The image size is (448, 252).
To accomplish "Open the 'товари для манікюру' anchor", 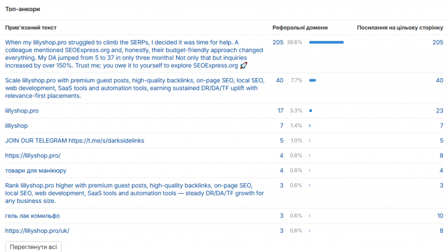I will coord(36,170).
